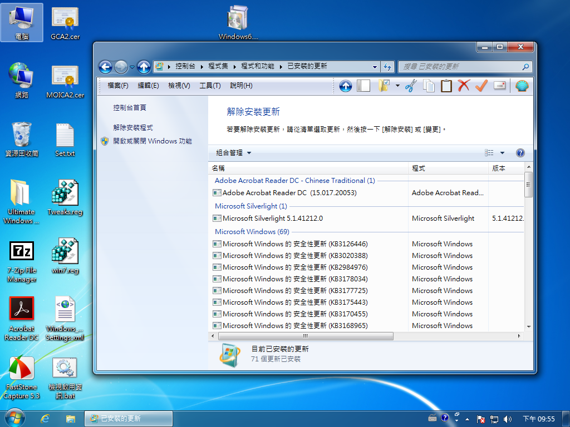
Task: Open Internet Explorer from the taskbar
Action: [45, 419]
